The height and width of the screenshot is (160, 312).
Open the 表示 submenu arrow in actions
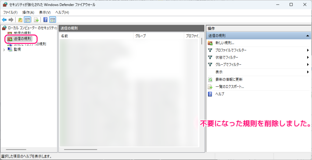coord(308,72)
